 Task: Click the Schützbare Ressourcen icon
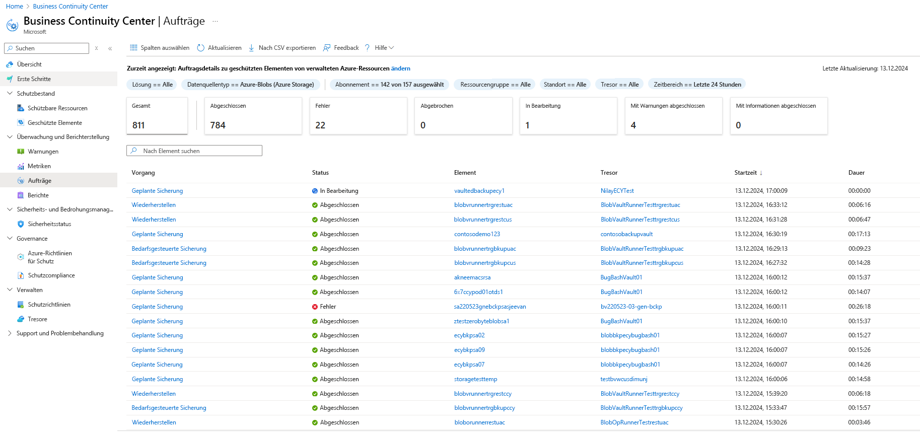pos(21,108)
